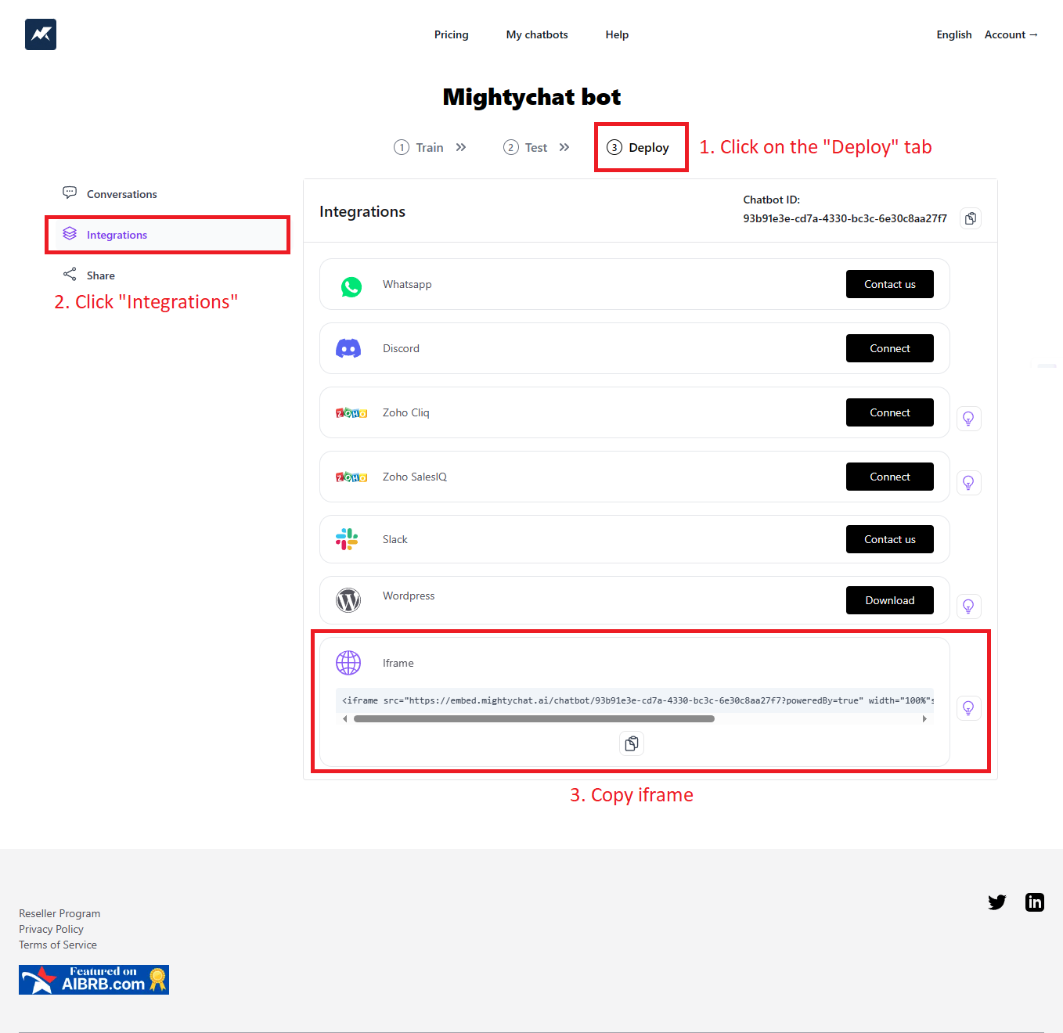Image resolution: width=1063 pixels, height=1033 pixels.
Task: Open the Twitter page from footer icon
Action: pos(996,902)
